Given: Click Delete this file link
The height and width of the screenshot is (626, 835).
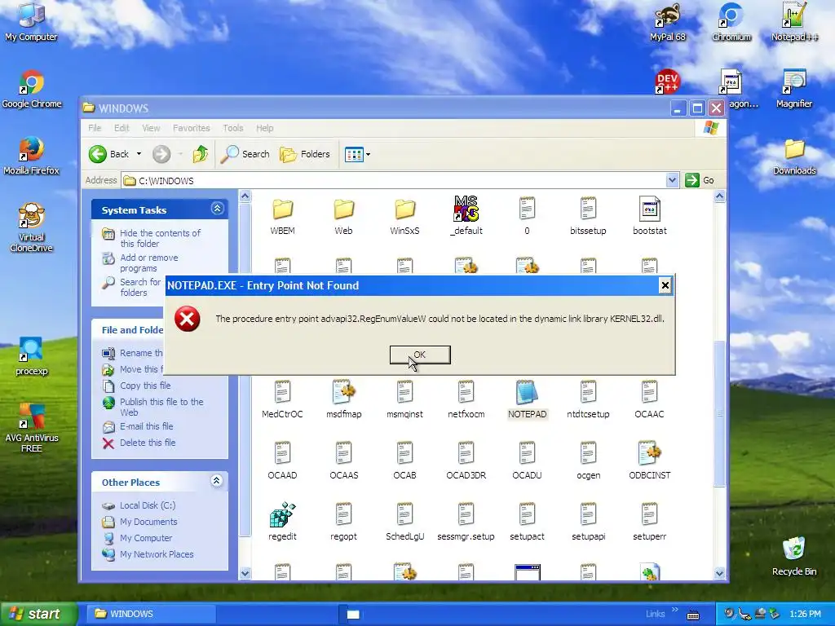Looking at the screenshot, I should click(148, 443).
